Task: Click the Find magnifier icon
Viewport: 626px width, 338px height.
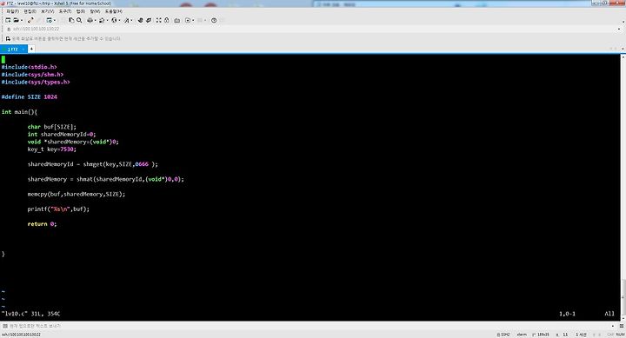Action: pyautogui.click(x=79, y=20)
